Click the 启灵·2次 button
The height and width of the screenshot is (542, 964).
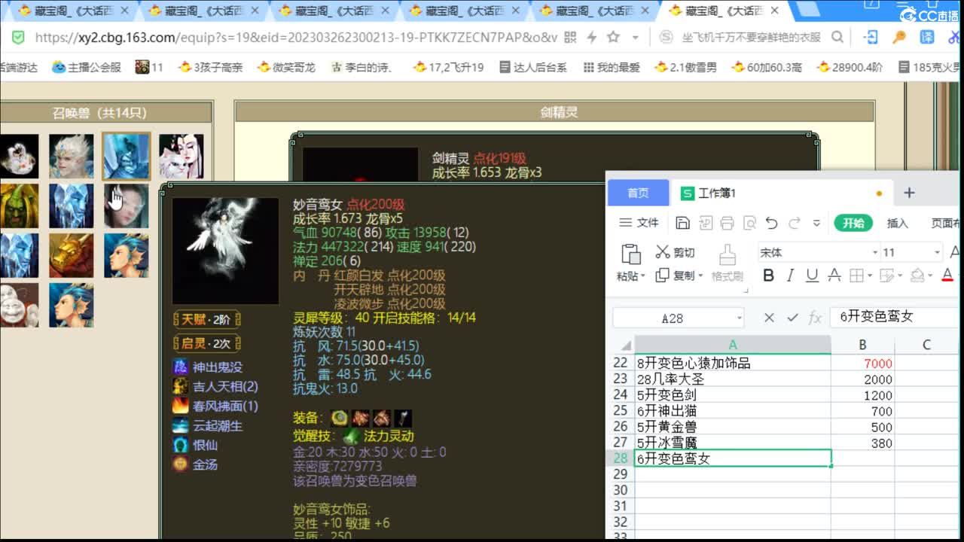[x=206, y=343]
